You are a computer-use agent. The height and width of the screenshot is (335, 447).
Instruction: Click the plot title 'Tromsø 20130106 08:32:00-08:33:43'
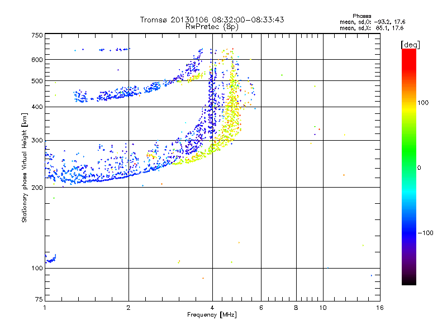(x=212, y=20)
